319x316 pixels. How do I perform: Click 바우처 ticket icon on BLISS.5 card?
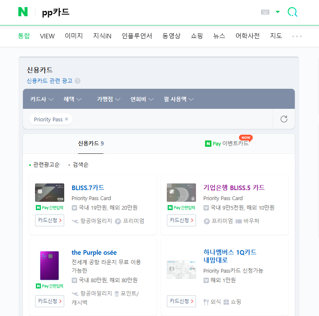point(239,221)
